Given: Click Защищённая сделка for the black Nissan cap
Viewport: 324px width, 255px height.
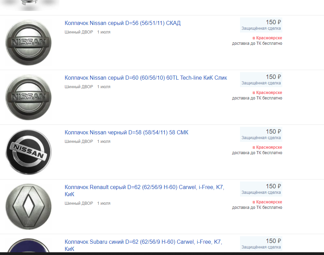Looking at the screenshot, I should tap(261, 138).
